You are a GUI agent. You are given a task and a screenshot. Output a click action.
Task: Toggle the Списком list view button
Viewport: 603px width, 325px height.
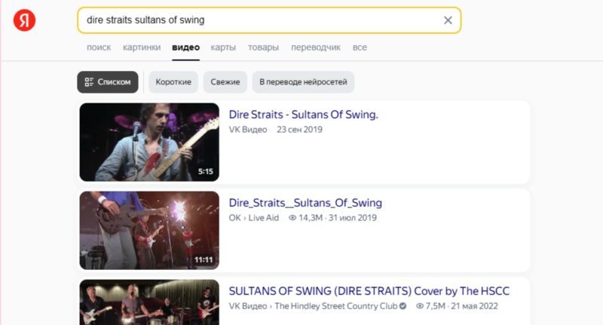[108, 82]
